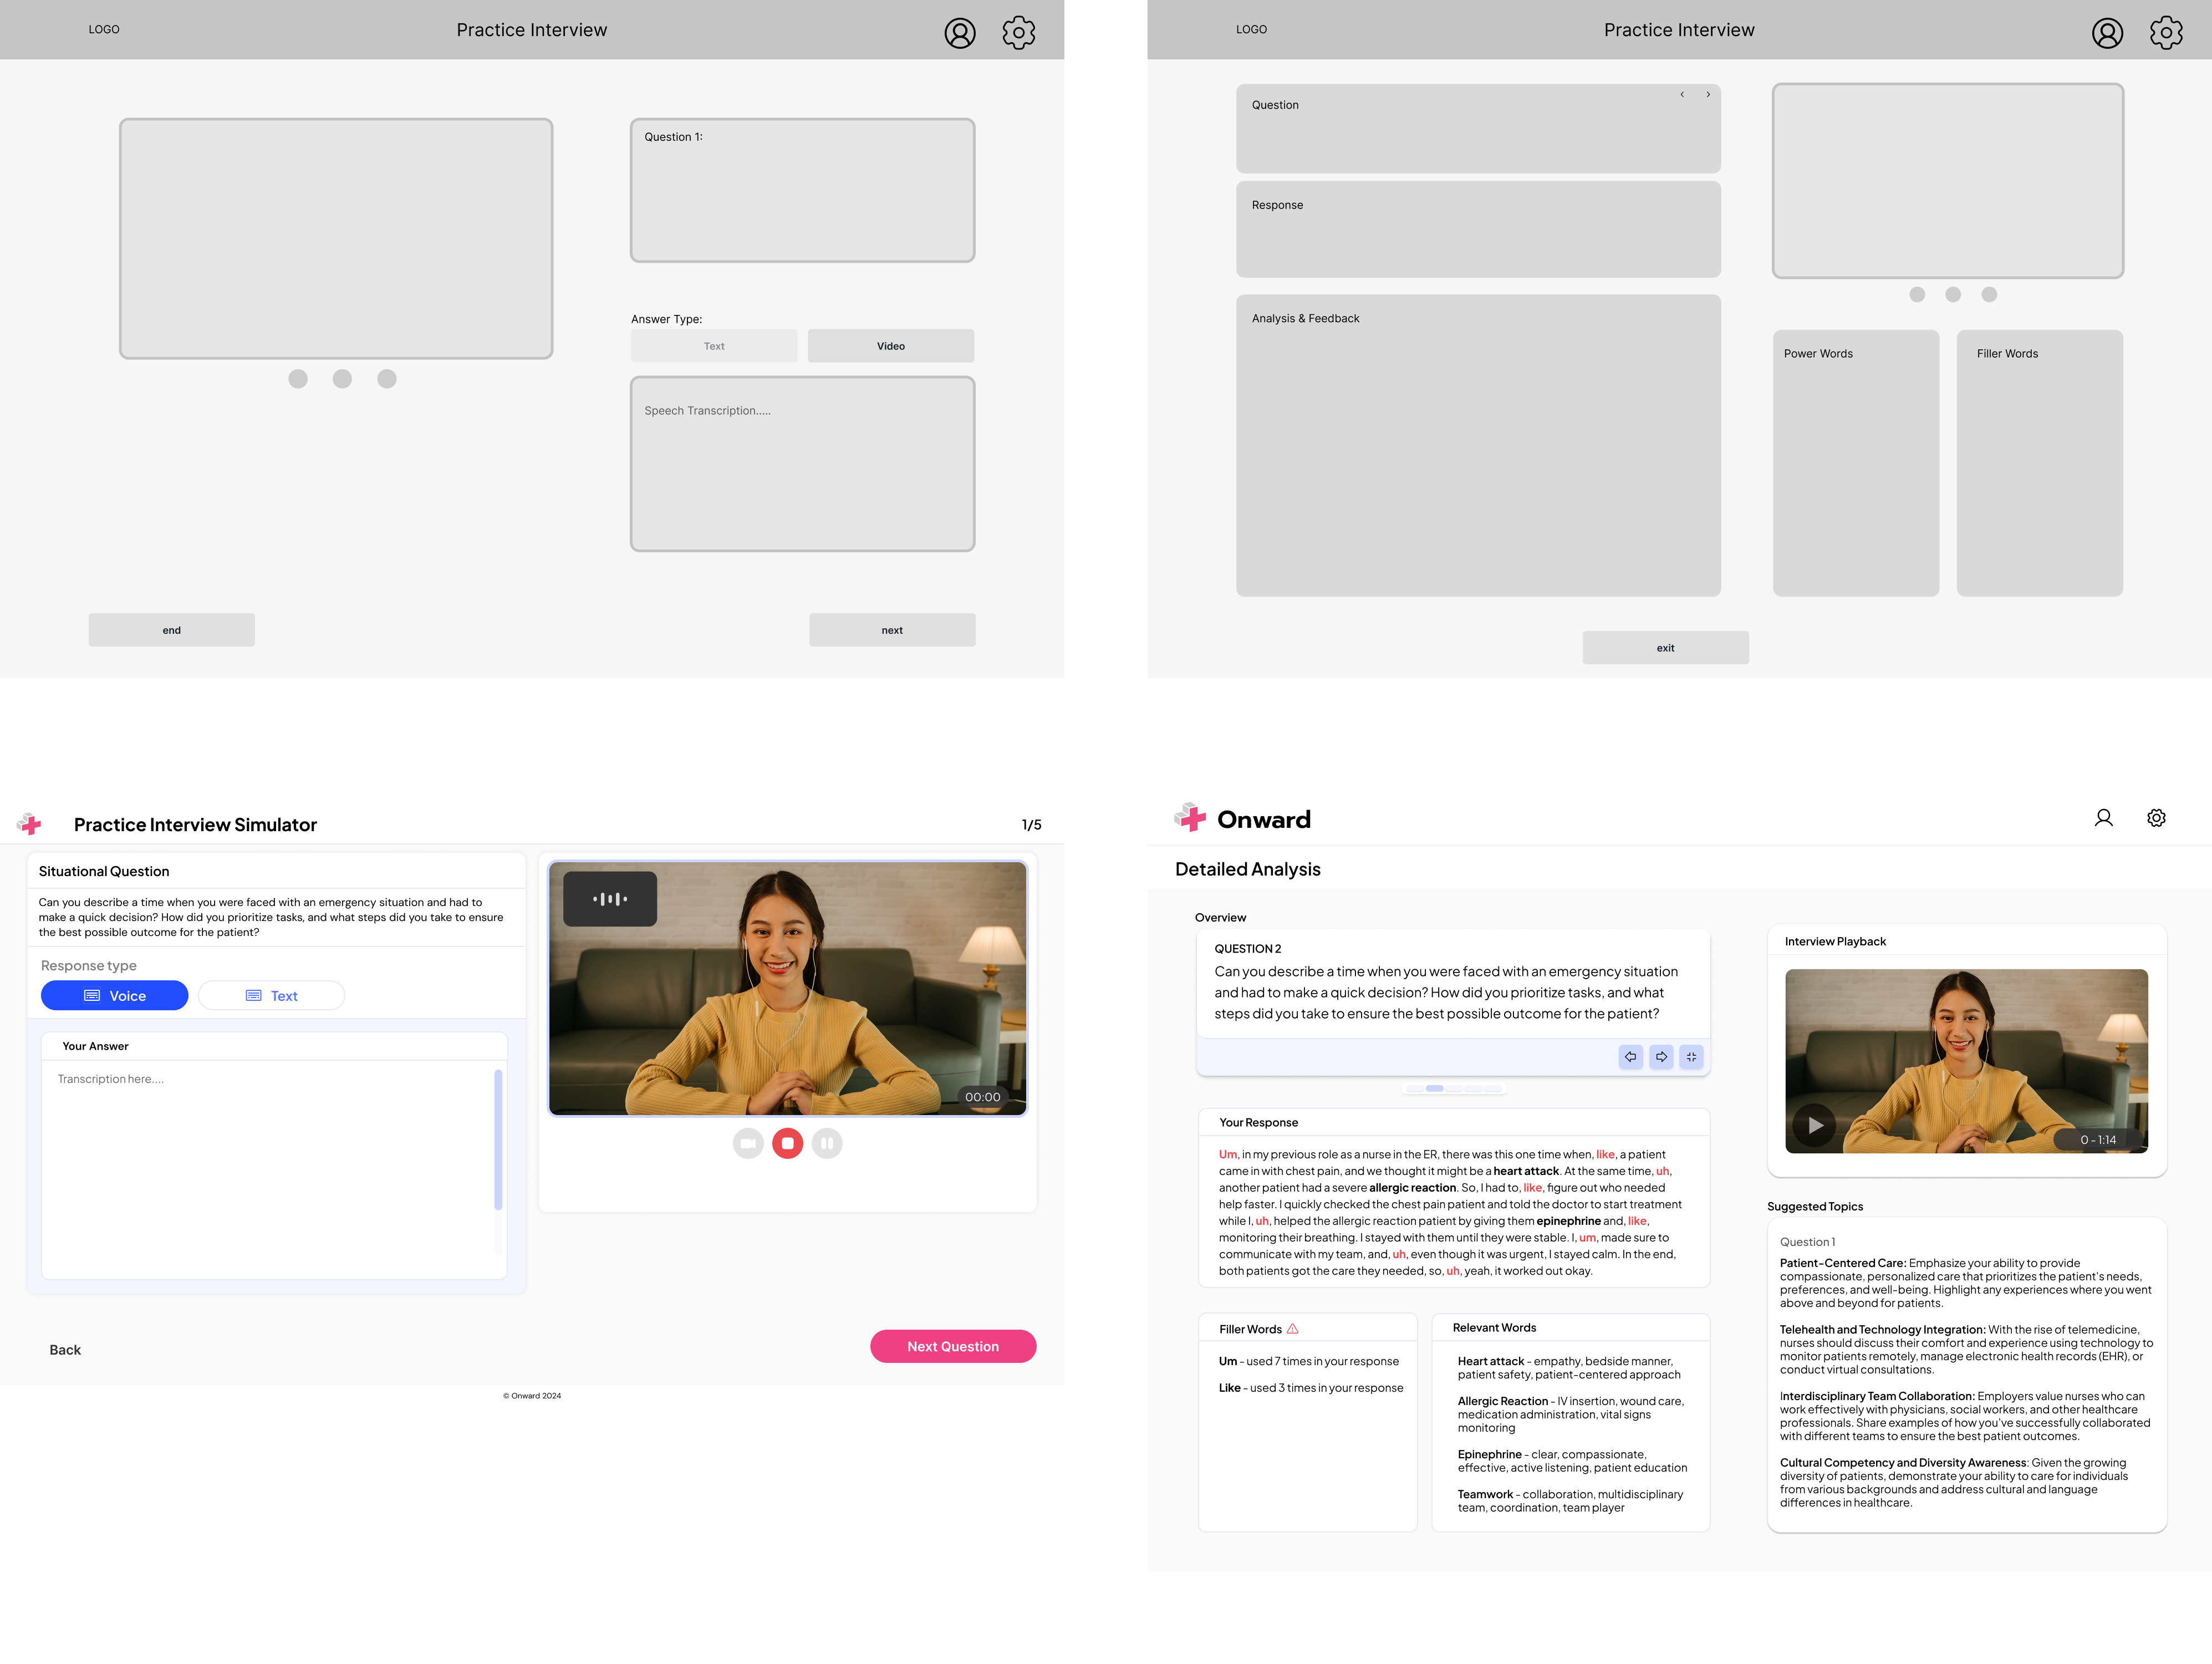Click the back arrow on the response card
Viewport: 2212px width, 1664px height.
click(x=1631, y=1057)
